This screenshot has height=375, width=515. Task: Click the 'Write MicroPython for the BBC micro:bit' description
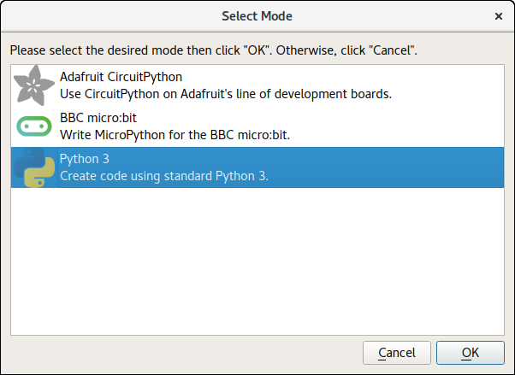pos(175,135)
